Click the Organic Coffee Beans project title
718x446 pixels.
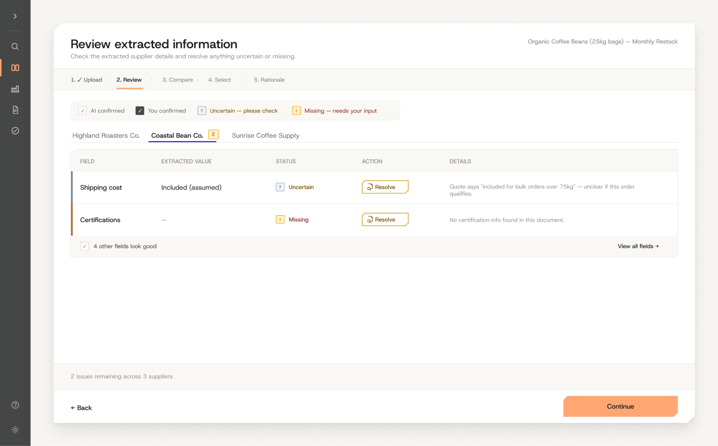602,42
